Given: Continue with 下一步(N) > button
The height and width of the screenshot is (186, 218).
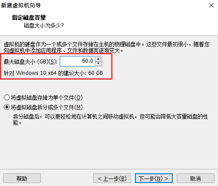Looking at the screenshot, I should pyautogui.click(x=154, y=178).
